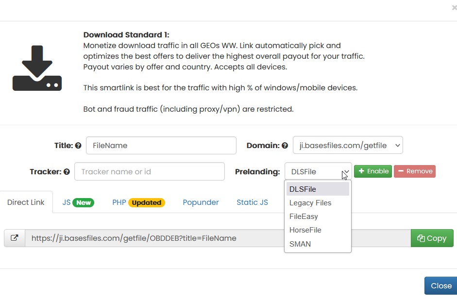Click the Tracker help question-mark icon
The image size is (457, 300).
coord(67,171)
